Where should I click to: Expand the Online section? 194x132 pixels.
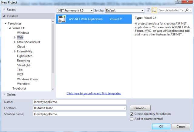point(4,94)
